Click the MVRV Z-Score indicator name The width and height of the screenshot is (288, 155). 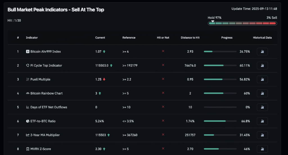click(x=40, y=149)
